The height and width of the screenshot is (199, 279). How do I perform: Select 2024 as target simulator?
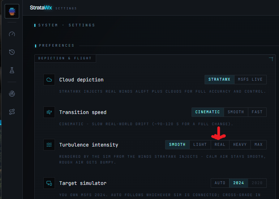pyautogui.click(x=239, y=183)
